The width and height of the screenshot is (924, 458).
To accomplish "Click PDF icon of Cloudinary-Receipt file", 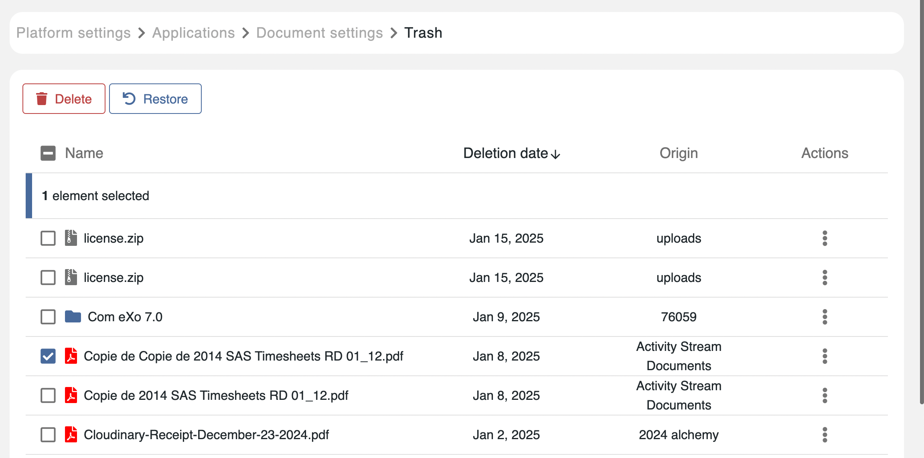I will click(x=71, y=435).
